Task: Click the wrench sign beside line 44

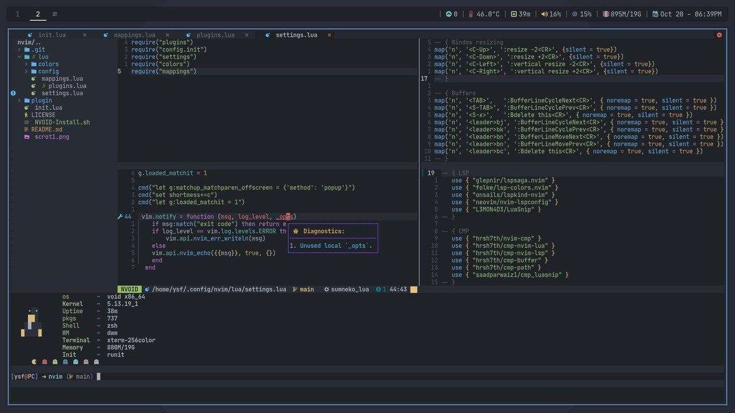Action: pyautogui.click(x=120, y=217)
